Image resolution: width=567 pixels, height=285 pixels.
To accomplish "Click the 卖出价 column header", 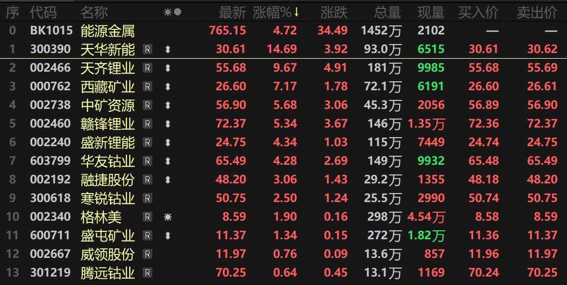I will click(537, 12).
